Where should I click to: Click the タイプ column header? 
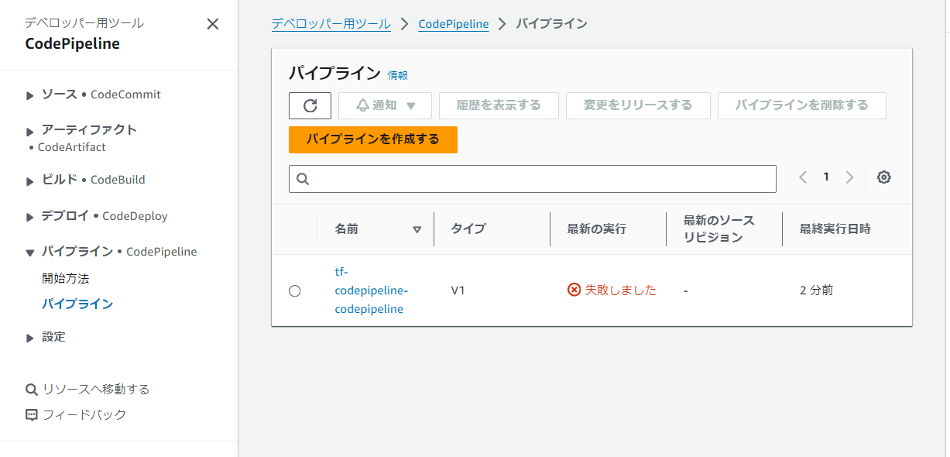coord(468,229)
